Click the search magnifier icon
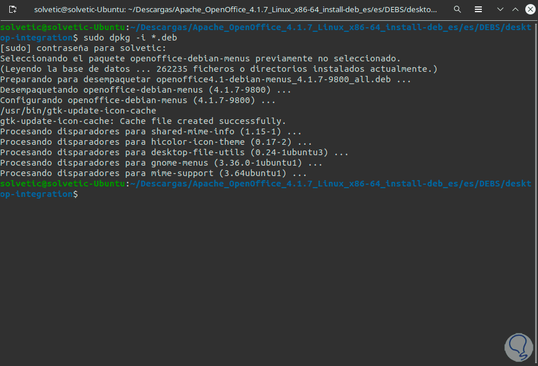Image resolution: width=538 pixels, height=366 pixels. [x=458, y=10]
